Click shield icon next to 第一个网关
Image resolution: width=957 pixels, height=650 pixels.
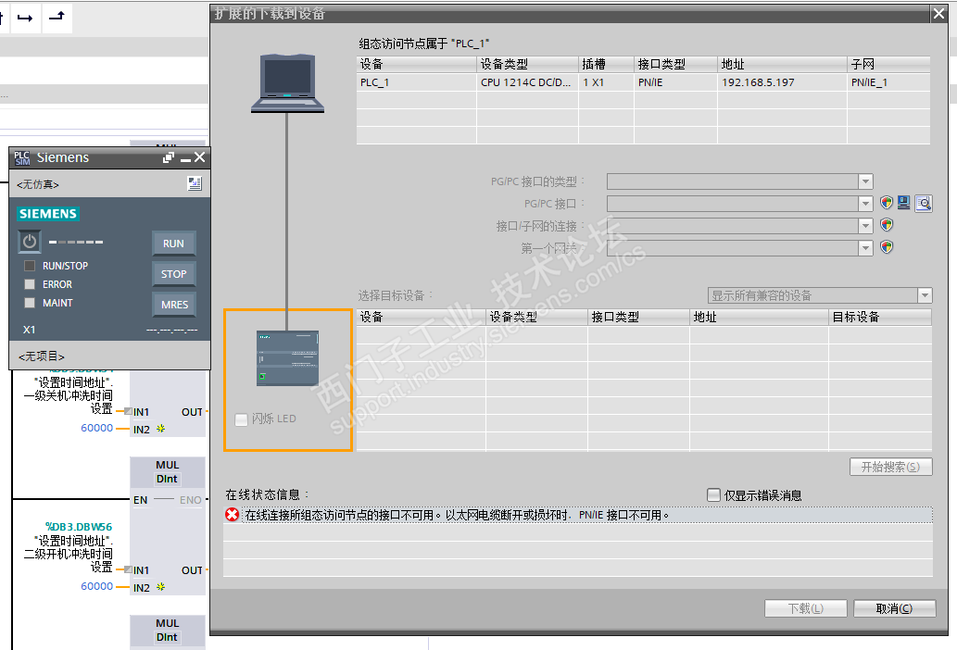(887, 247)
